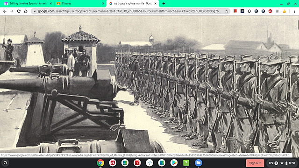Image resolution: width=299 pixels, height=168 pixels.
Task: Open the red T app on shelf
Action: 137,163
